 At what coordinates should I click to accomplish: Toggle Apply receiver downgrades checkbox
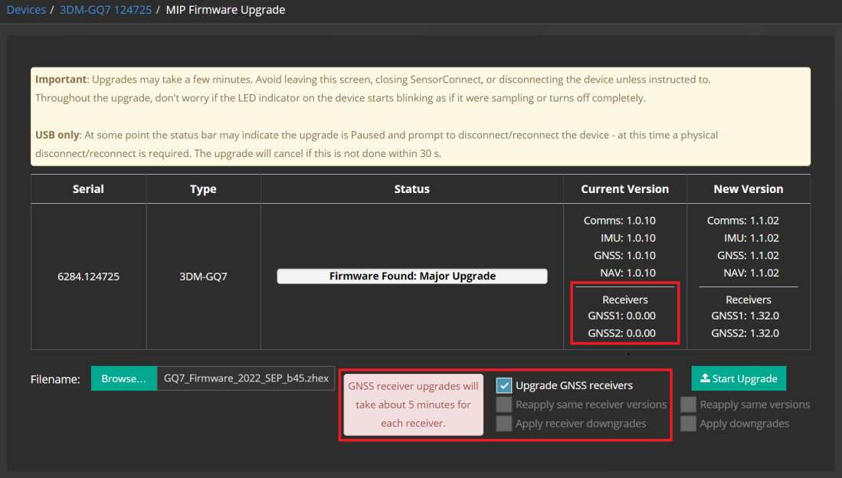pos(503,423)
